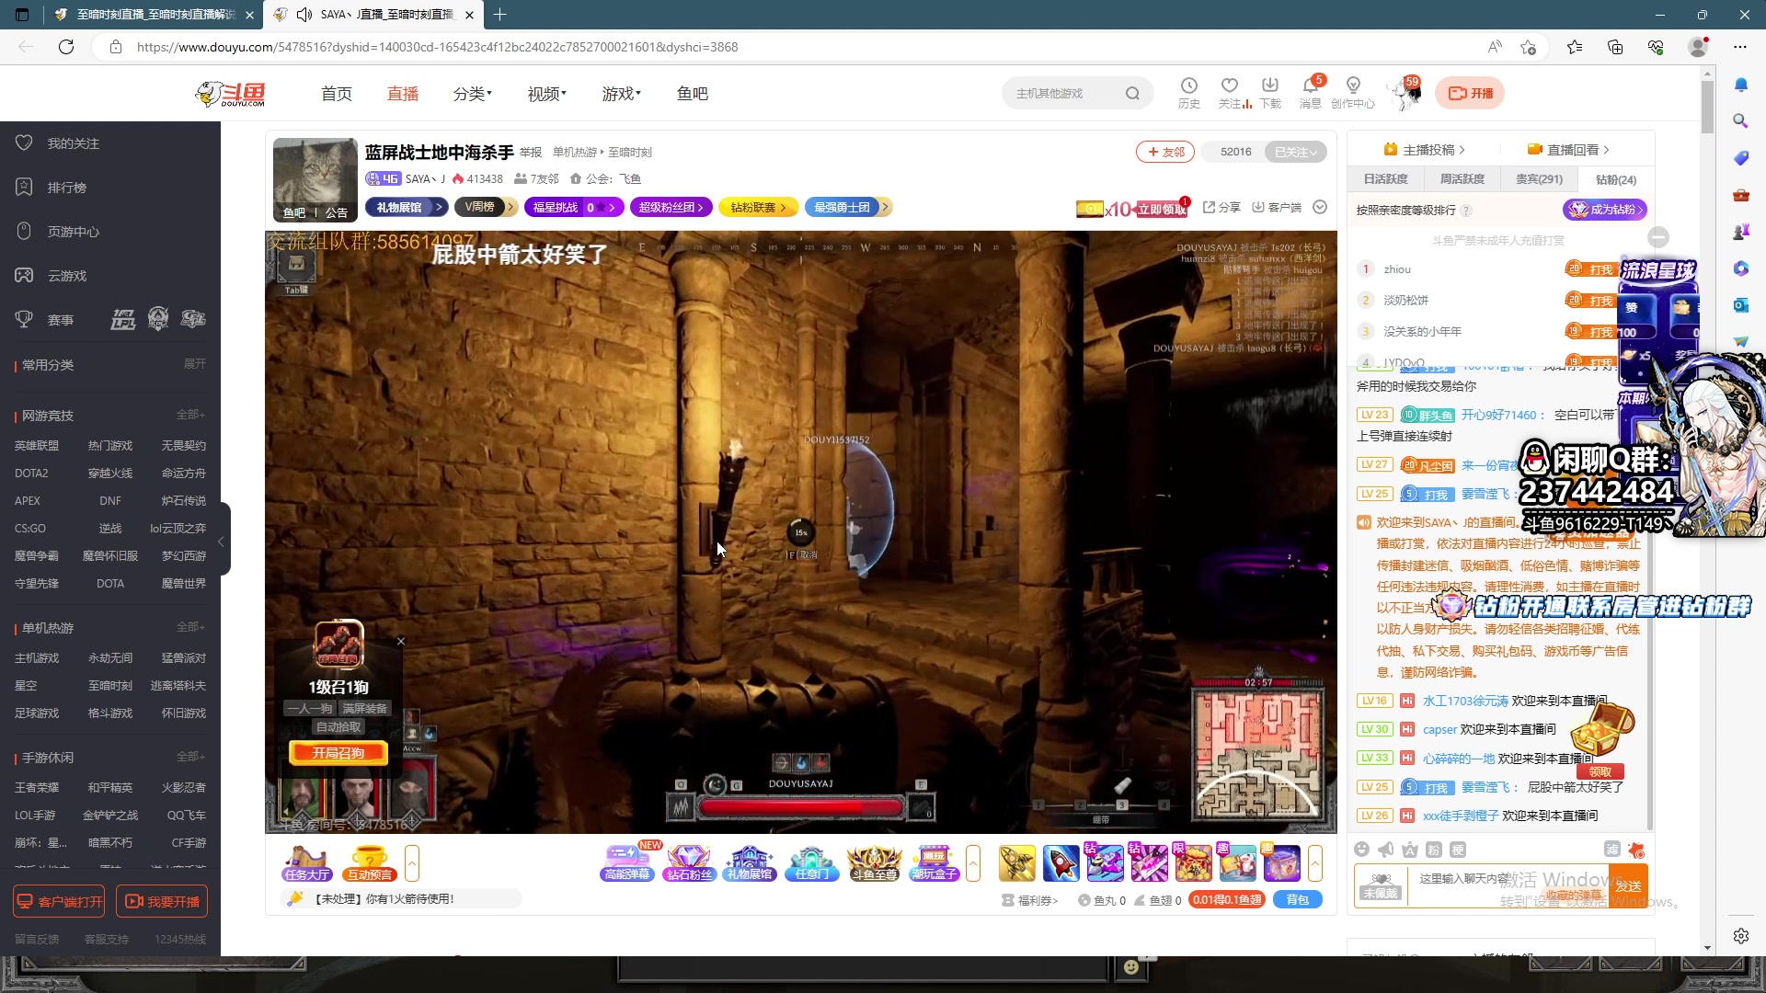Add page to favorites star icon
Viewport: 1766px width, 993px height.
[1528, 47]
